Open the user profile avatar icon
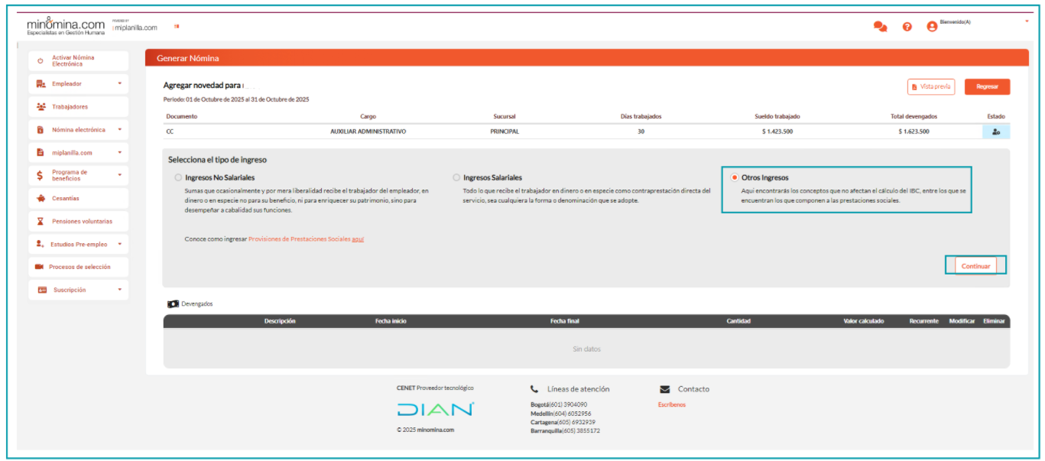 coord(932,26)
